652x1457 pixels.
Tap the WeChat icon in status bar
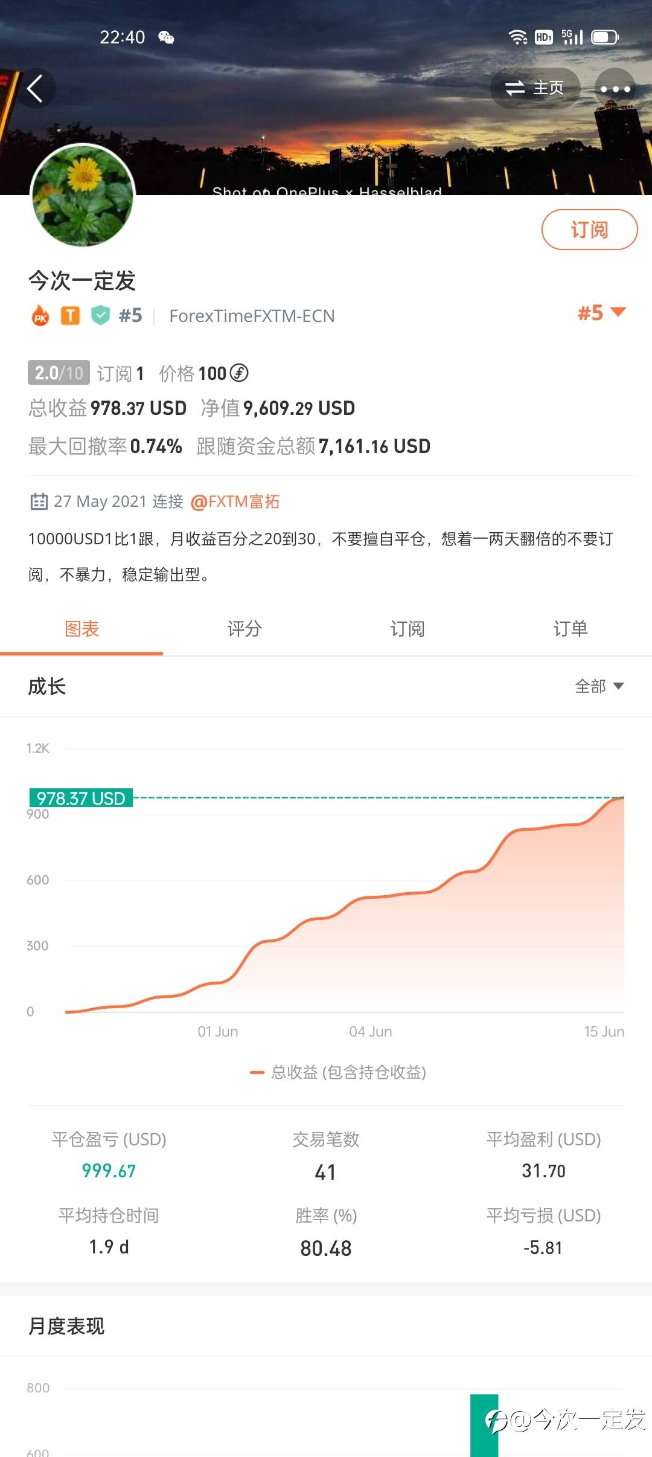tap(166, 38)
